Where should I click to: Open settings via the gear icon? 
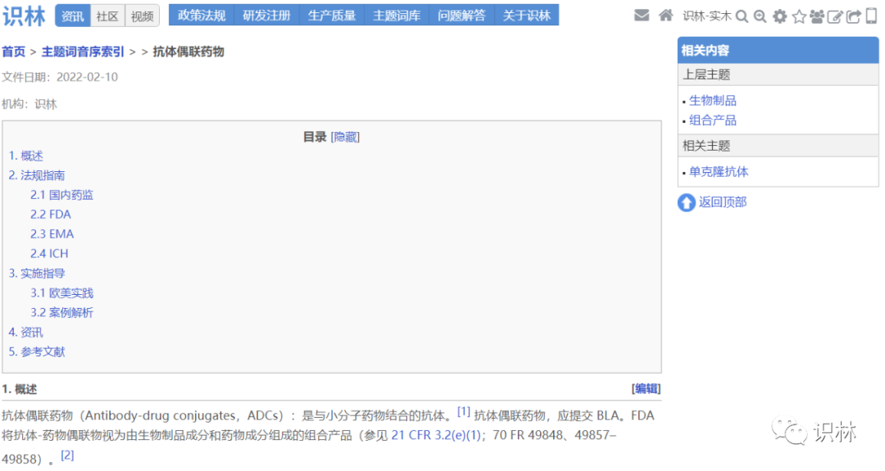779,16
